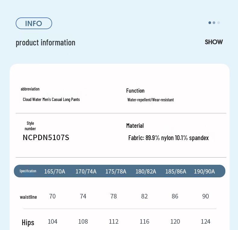Click the Specification header label
Screen dimensions: 238x230
[28, 171]
